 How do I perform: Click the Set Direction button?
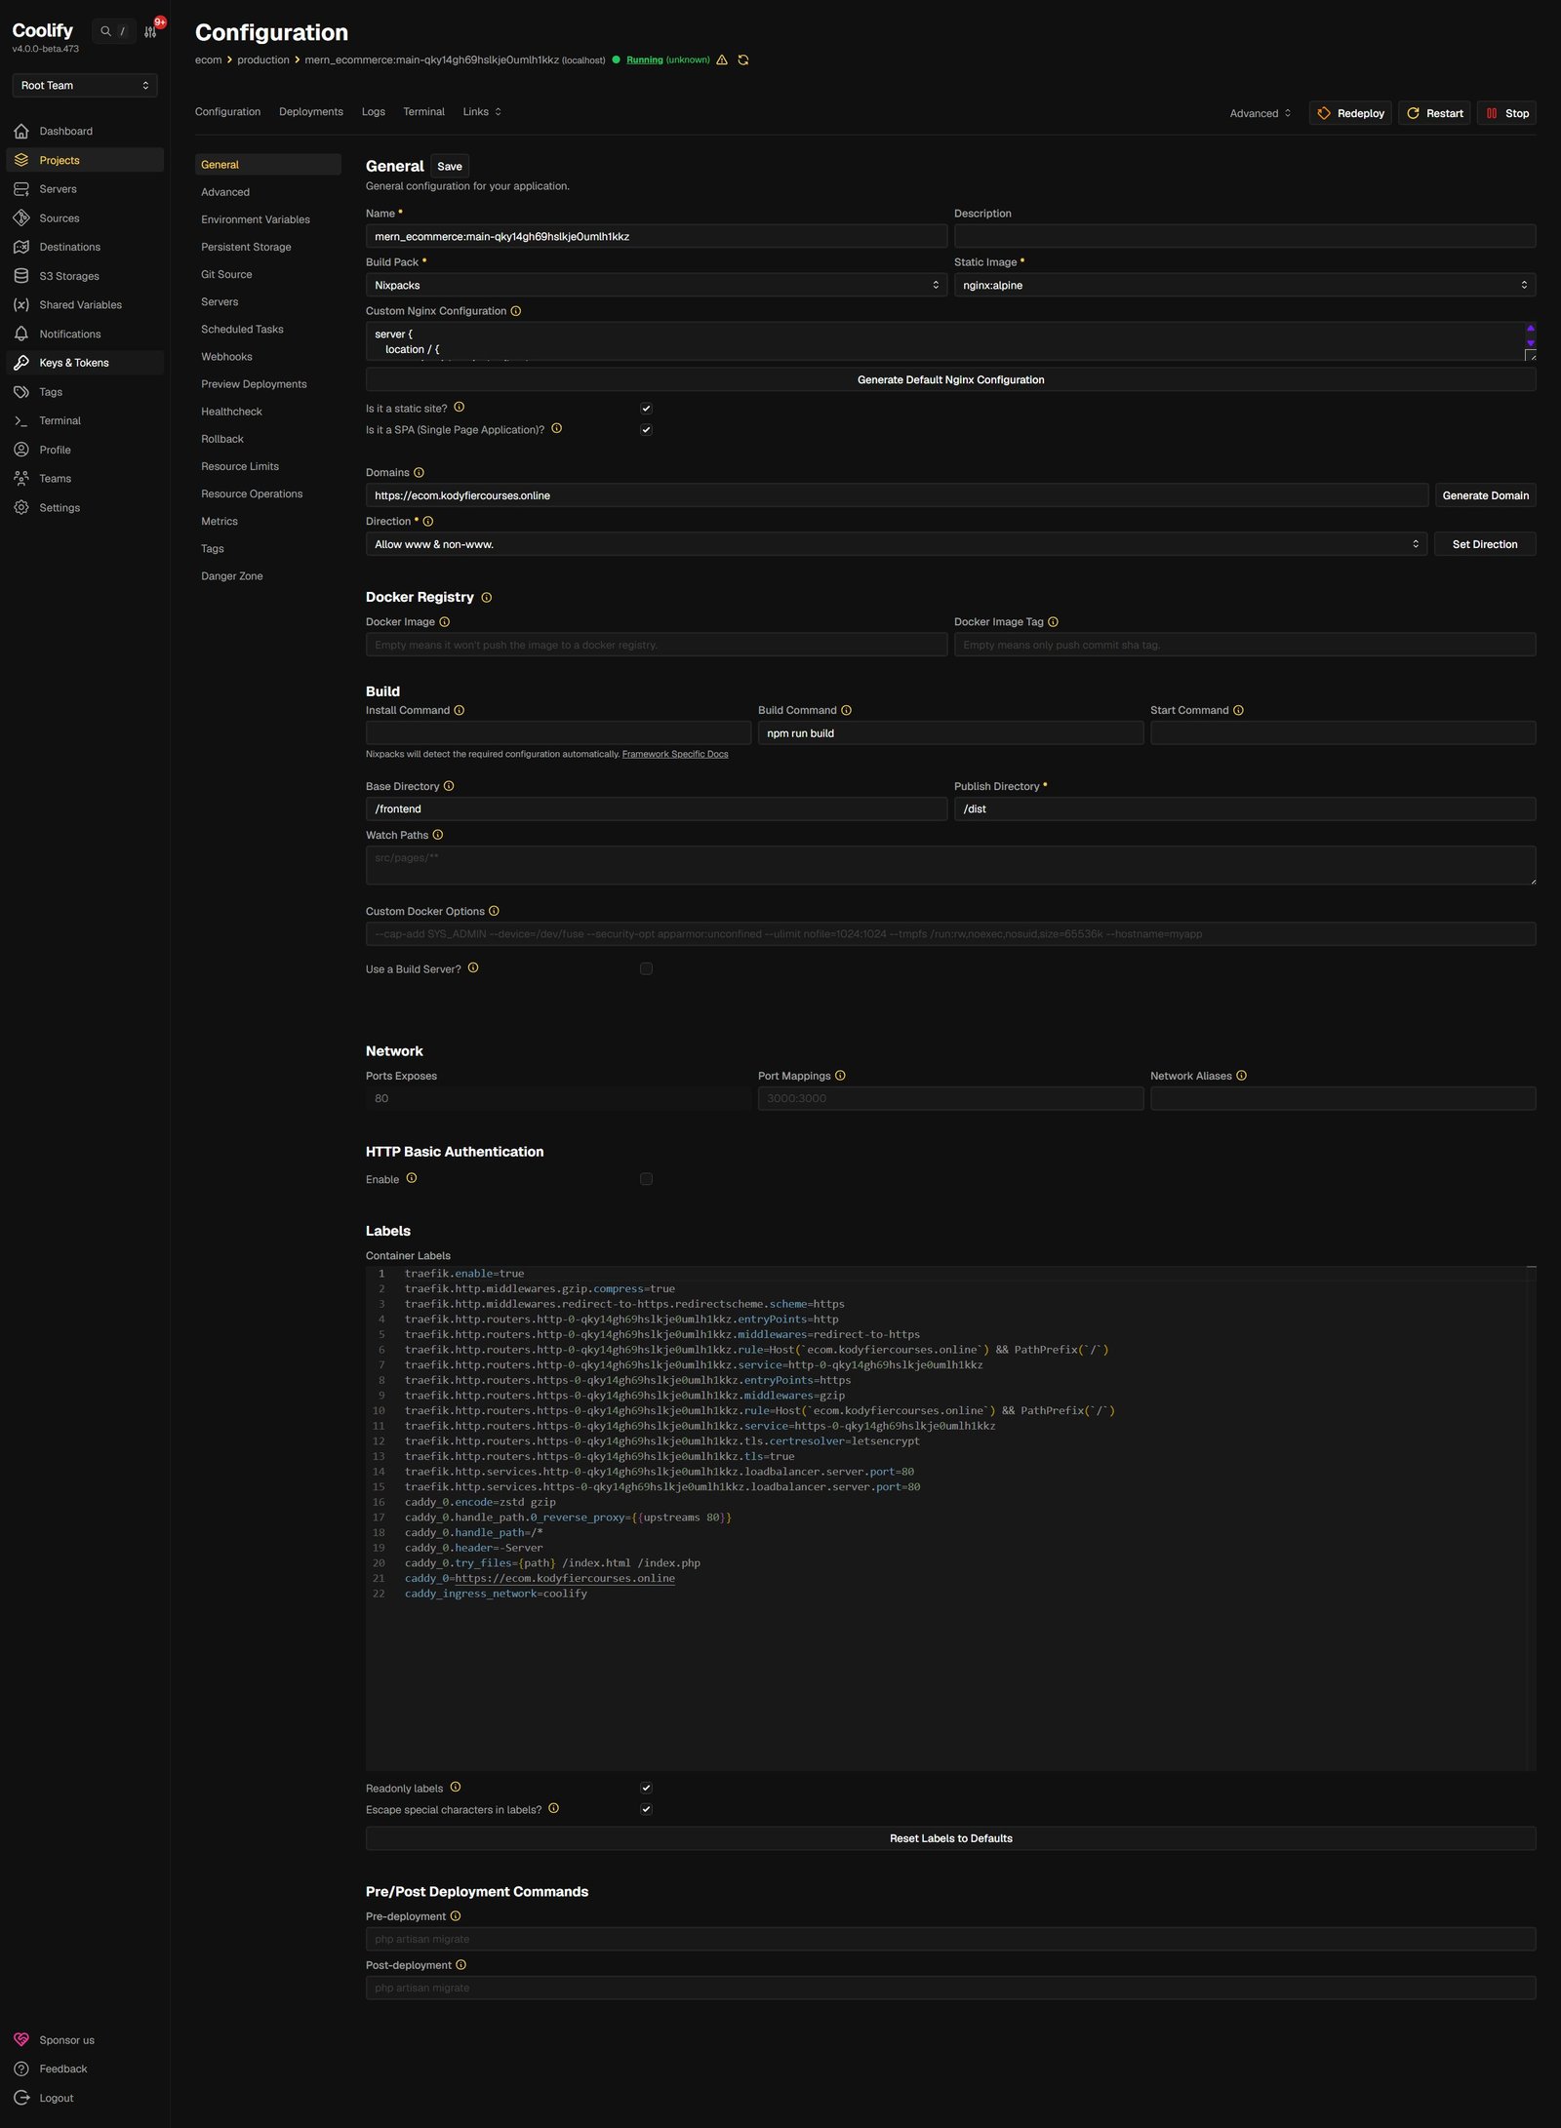tap(1485, 544)
